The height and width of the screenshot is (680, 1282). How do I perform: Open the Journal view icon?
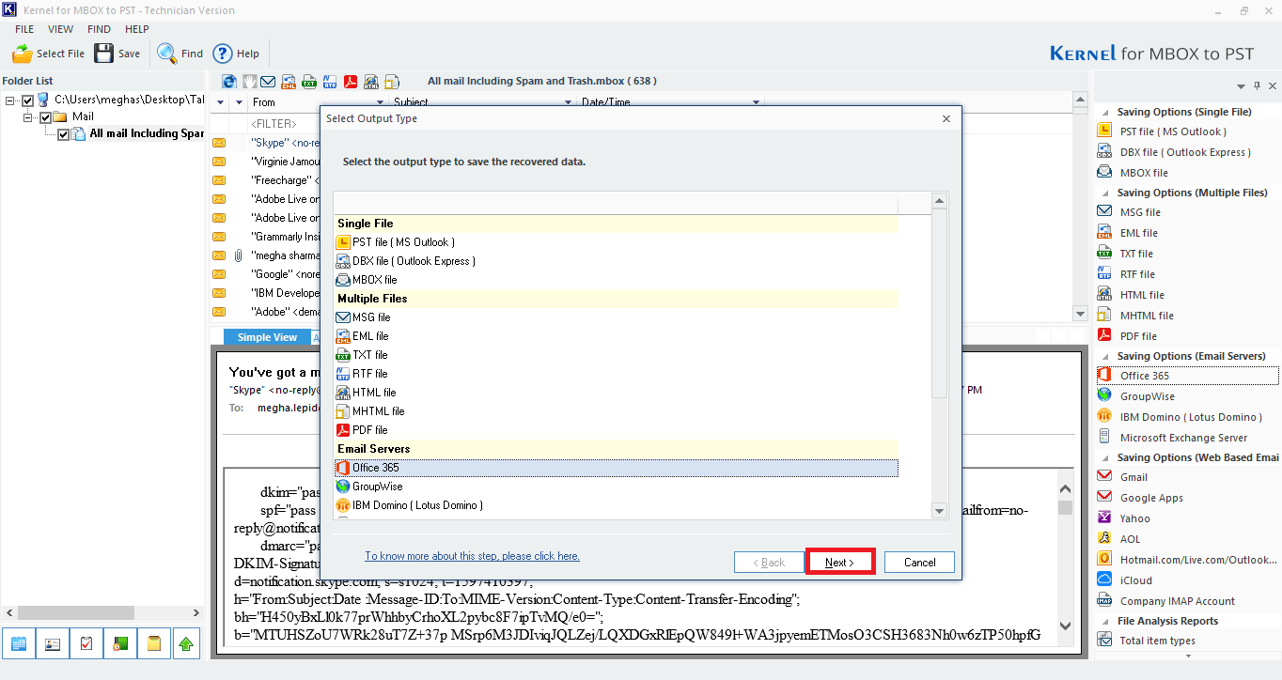coord(120,644)
